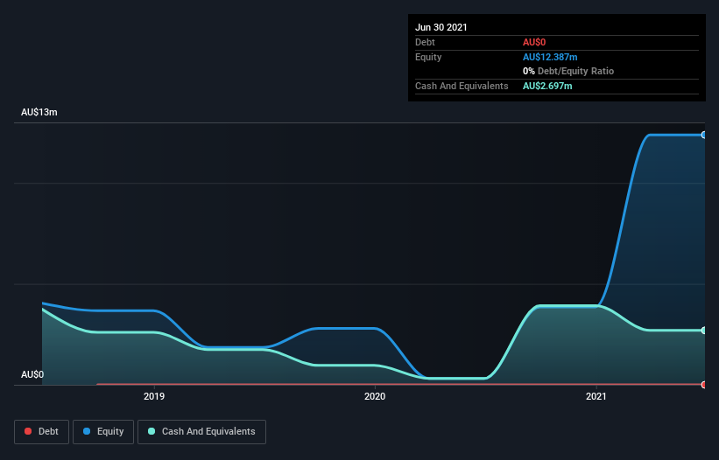Viewport: 719px width, 460px height.
Task: Click the Debt label in tooltip
Action: [x=425, y=42]
